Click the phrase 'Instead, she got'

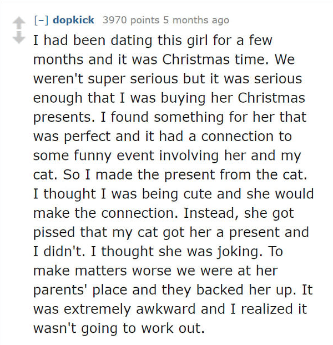tap(239, 213)
